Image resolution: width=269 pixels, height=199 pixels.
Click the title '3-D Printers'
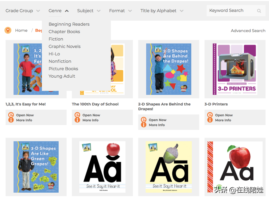pos(216,104)
